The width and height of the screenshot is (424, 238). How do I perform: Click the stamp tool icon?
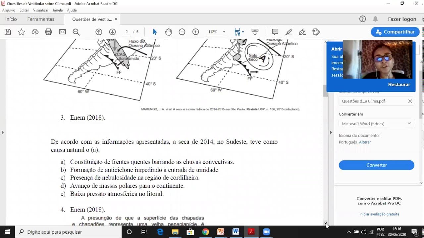coord(316,32)
